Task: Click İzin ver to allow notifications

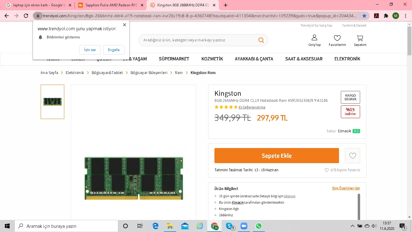Action: [x=90, y=50]
